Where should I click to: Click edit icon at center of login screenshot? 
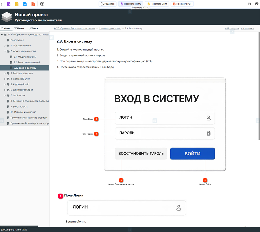tap(155, 121)
